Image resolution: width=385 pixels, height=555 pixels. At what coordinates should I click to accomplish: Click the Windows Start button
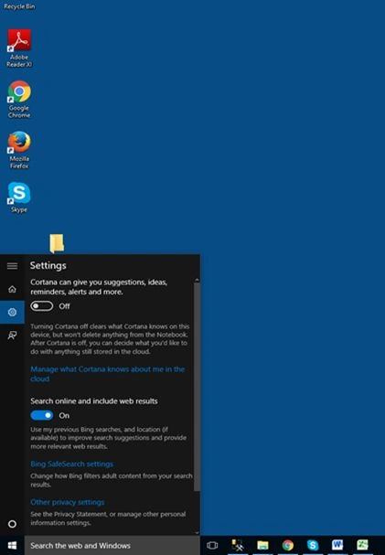tap(12, 545)
